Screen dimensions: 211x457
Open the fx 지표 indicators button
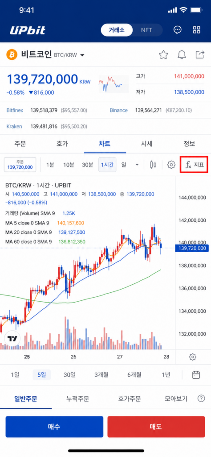[195, 165]
